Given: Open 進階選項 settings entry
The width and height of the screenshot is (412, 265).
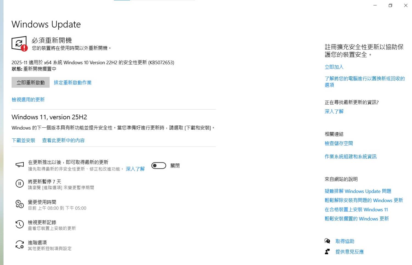Looking at the screenshot, I should 37,242.
